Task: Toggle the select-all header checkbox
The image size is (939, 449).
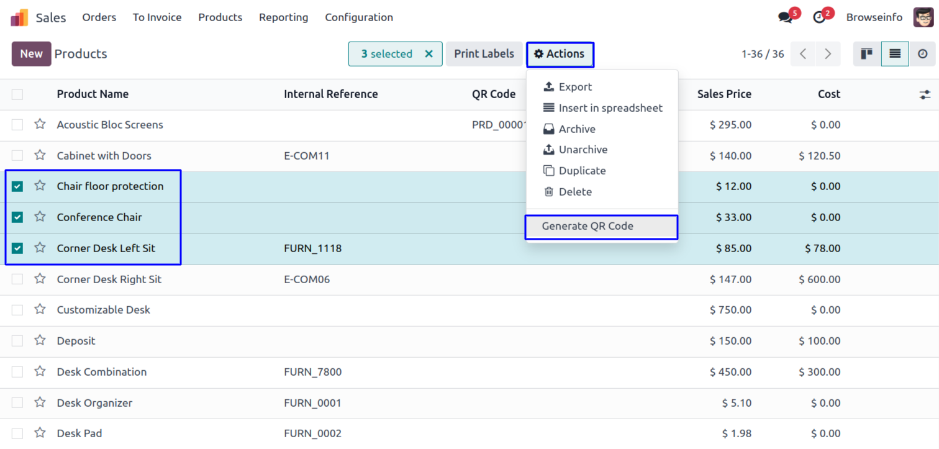Action: 17,94
